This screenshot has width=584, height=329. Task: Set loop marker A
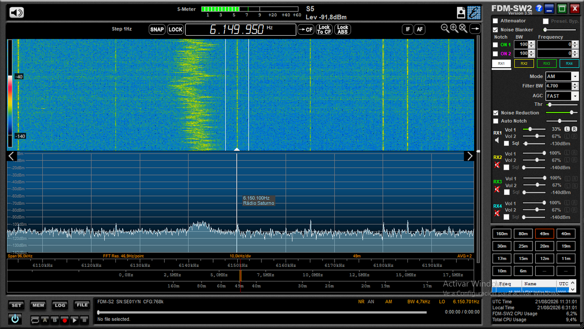[x=45, y=320]
